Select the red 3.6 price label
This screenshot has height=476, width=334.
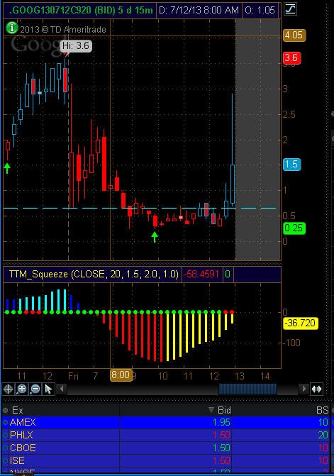point(291,57)
